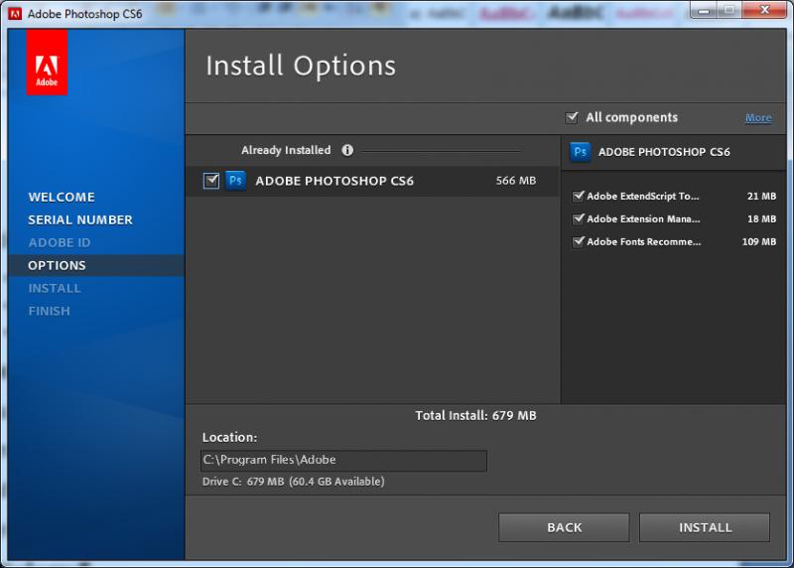Click the 21 MB size of ExtendScript
This screenshot has height=568, width=794.
761,196
